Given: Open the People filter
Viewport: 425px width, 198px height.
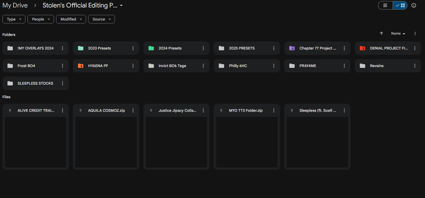Looking at the screenshot, I should click(x=41, y=19).
